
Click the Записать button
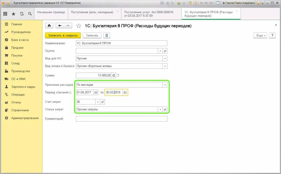pyautogui.click(x=92, y=35)
